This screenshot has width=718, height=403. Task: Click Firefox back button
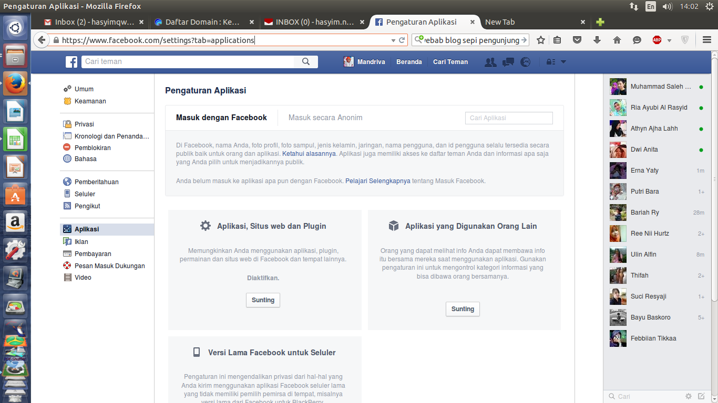42,40
